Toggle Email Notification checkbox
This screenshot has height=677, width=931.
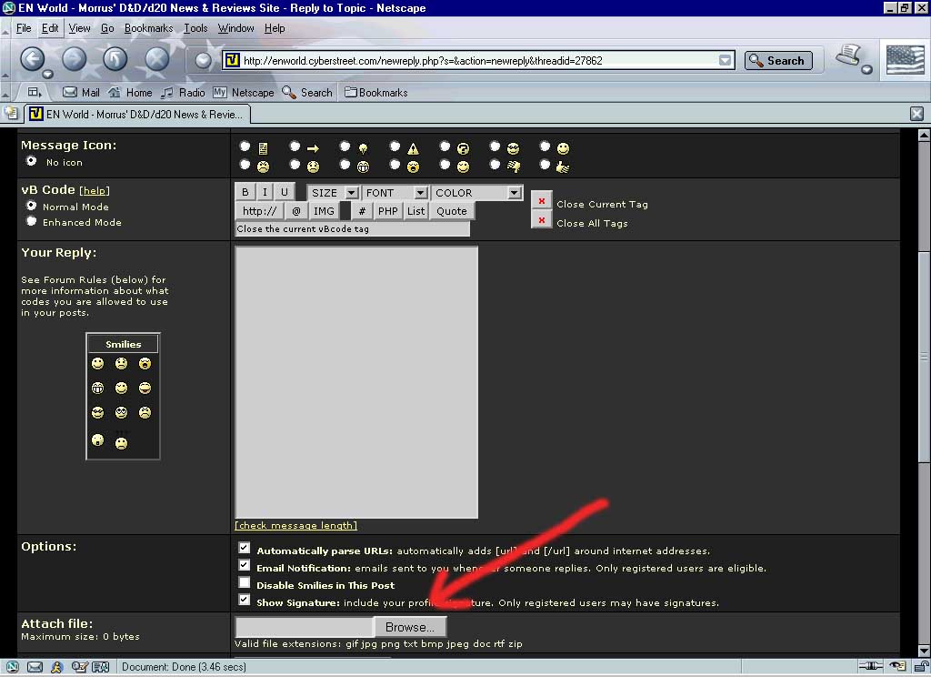[244, 565]
